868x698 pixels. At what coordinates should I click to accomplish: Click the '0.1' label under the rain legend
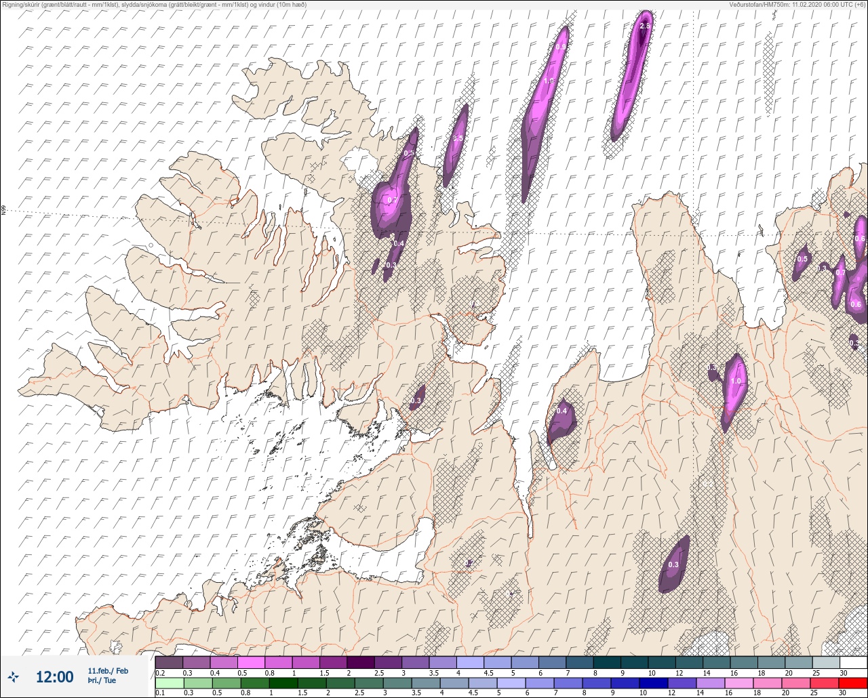(x=159, y=693)
